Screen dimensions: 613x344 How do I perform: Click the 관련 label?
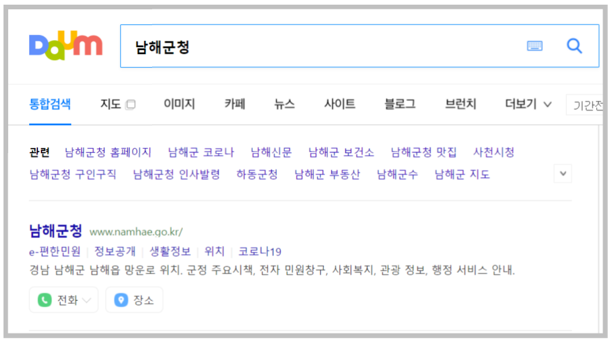click(x=40, y=152)
